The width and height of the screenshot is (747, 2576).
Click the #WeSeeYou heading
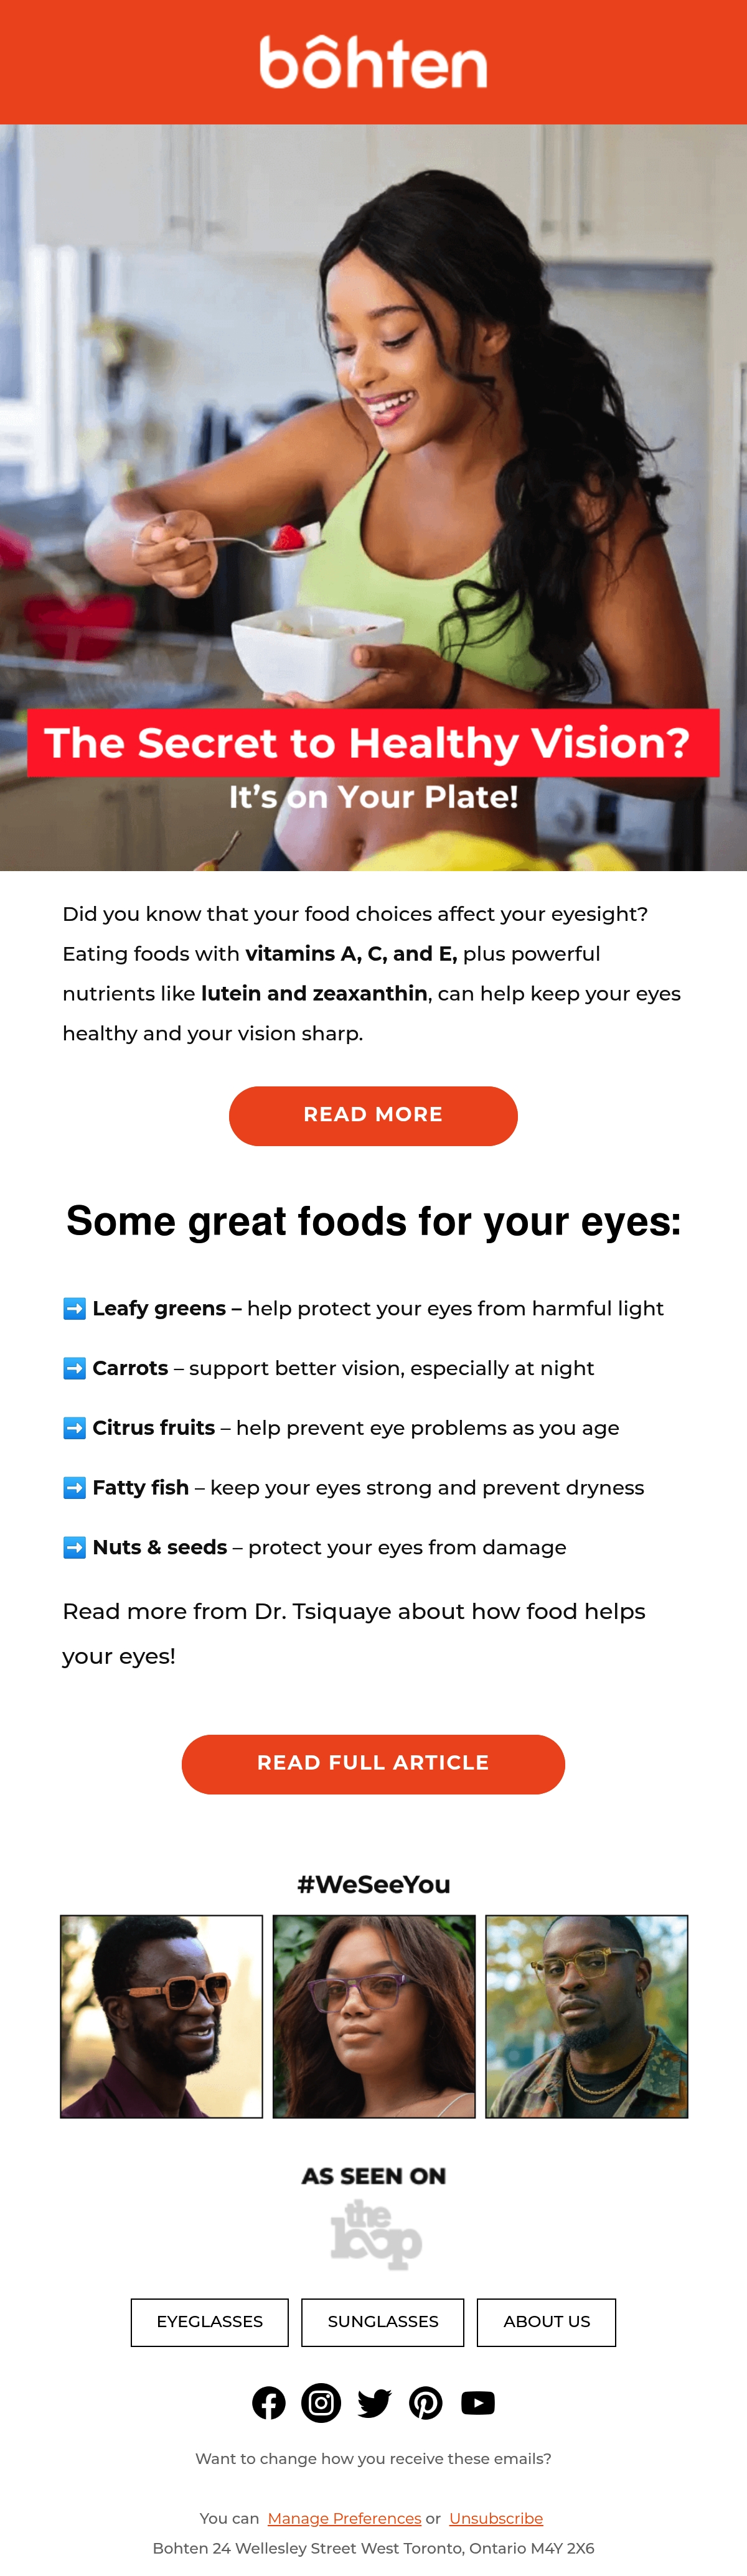(373, 1884)
